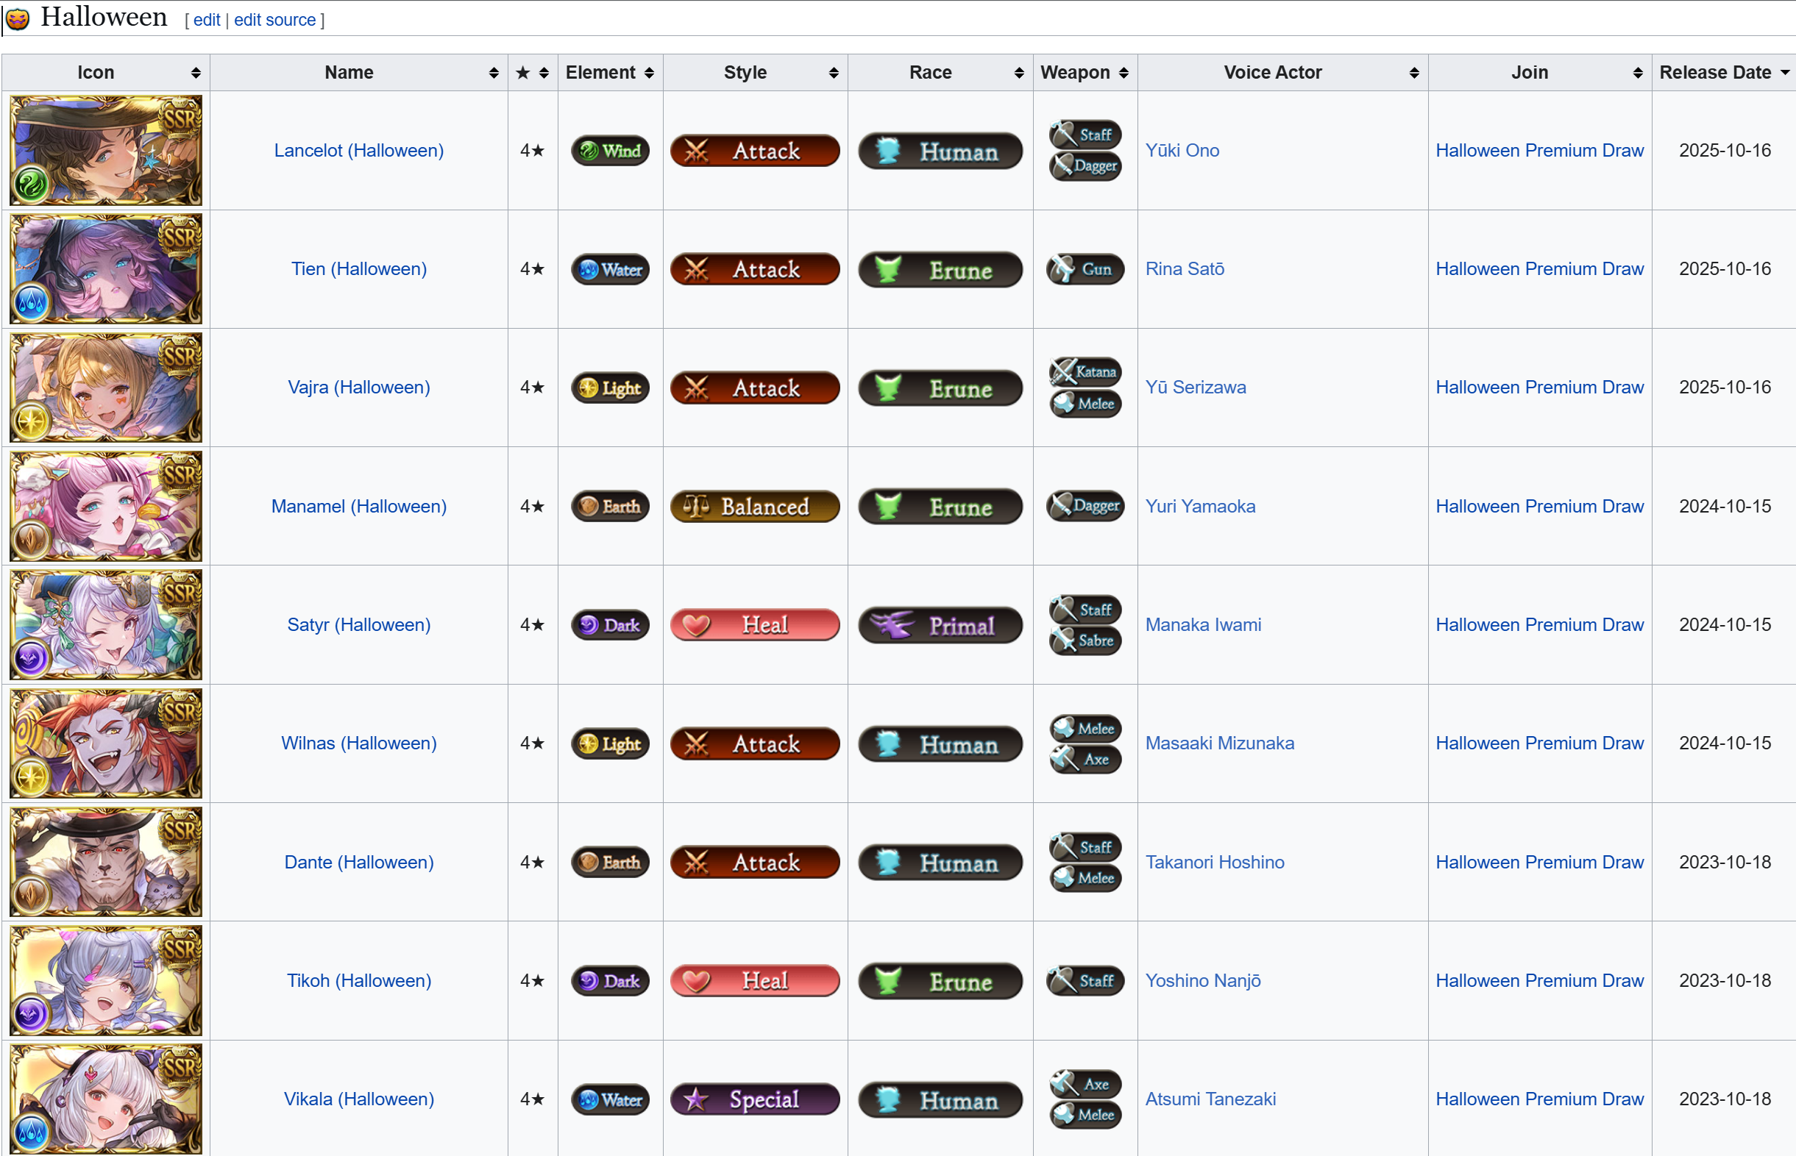
Task: Open the Tikoh (Halloween) character page
Action: point(359,981)
